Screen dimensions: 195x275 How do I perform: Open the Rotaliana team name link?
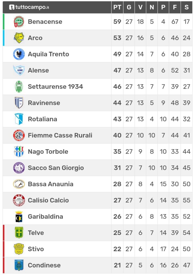[42, 119]
